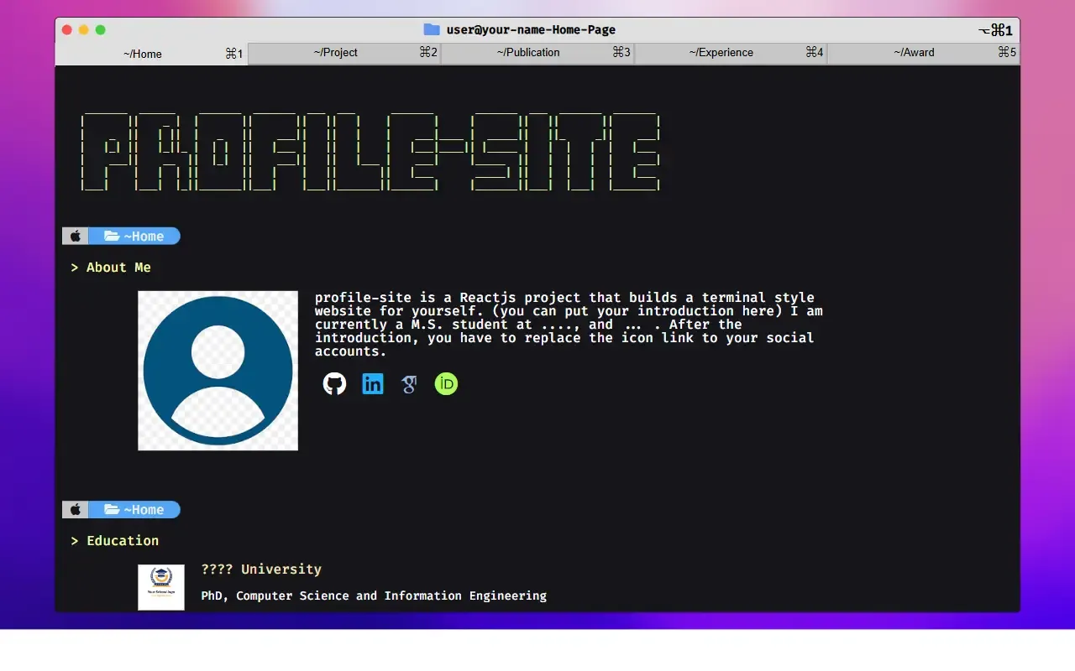The height and width of the screenshot is (671, 1075).
Task: Open the LinkedIn social icon link
Action: point(372,384)
